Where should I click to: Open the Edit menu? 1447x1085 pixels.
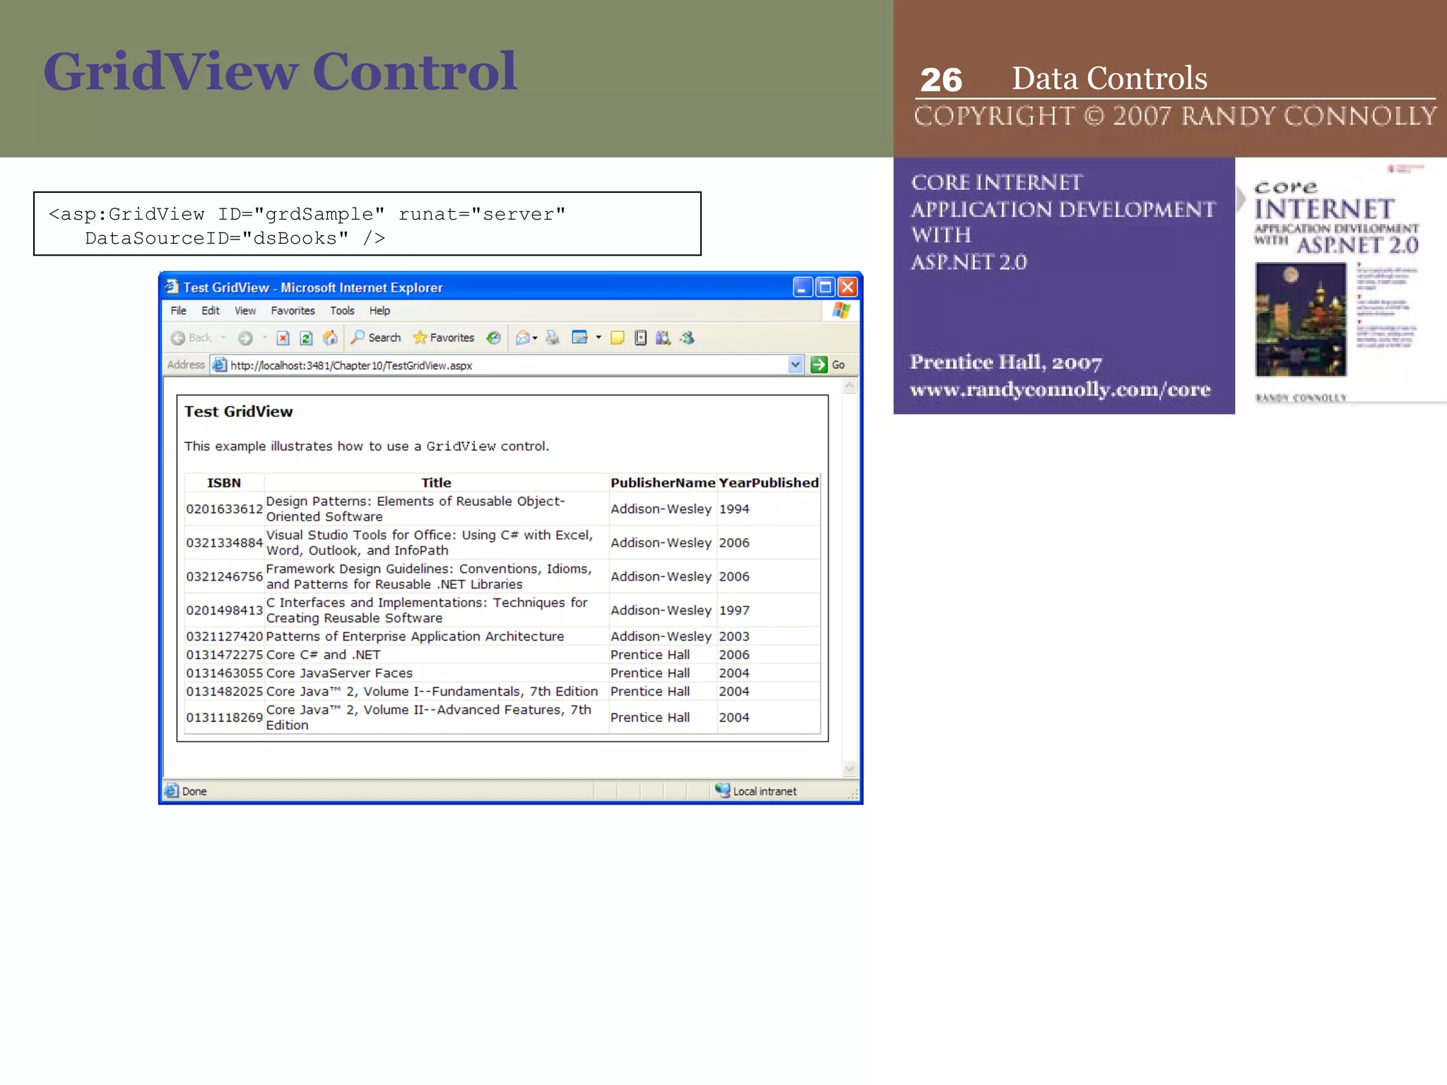pyautogui.click(x=211, y=311)
